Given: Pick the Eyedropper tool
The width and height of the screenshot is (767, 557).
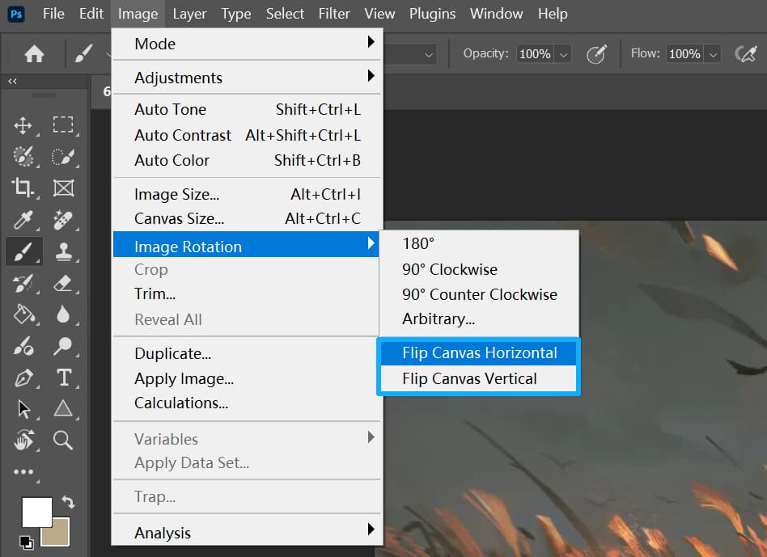Looking at the screenshot, I should tap(23, 220).
